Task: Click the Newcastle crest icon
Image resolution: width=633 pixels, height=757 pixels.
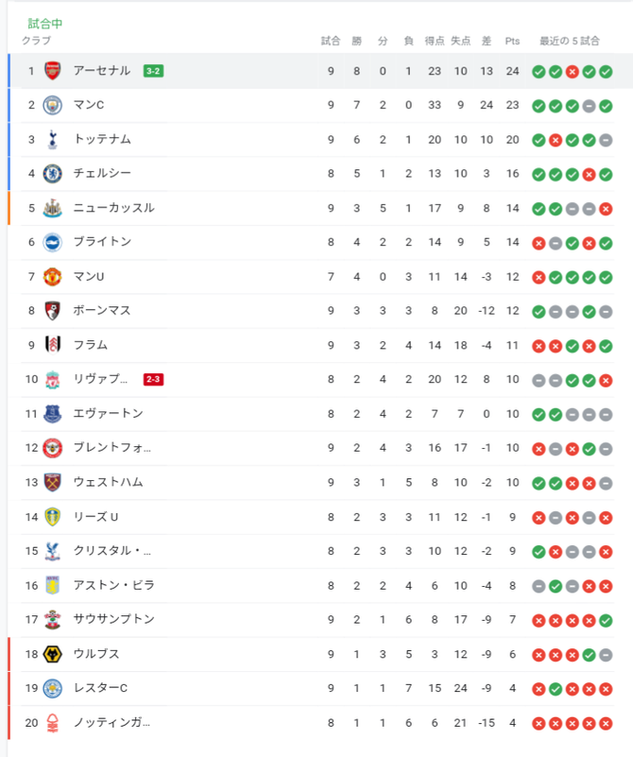Action: [x=53, y=208]
